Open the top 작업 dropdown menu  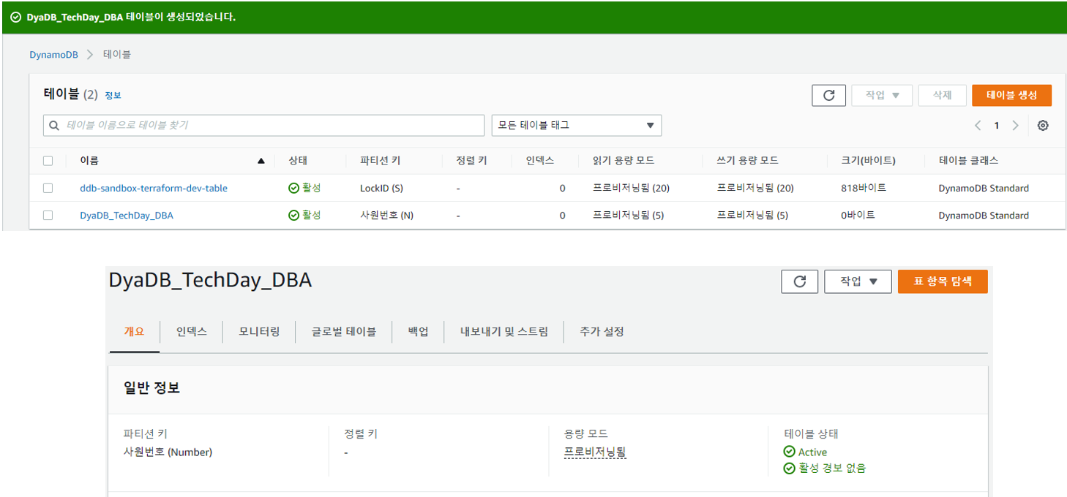coord(882,94)
